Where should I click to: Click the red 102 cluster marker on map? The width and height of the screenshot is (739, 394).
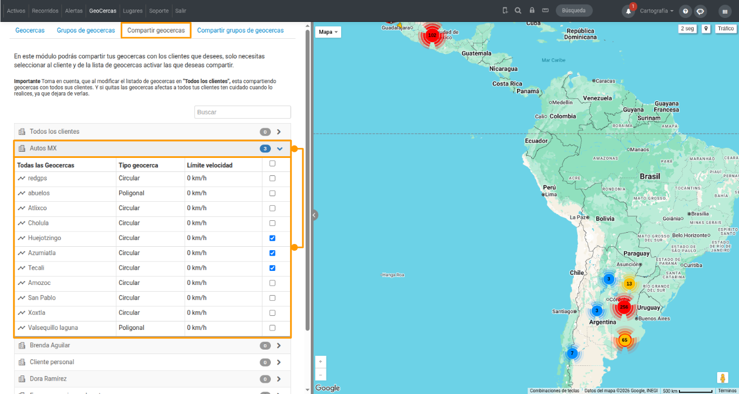pyautogui.click(x=432, y=35)
